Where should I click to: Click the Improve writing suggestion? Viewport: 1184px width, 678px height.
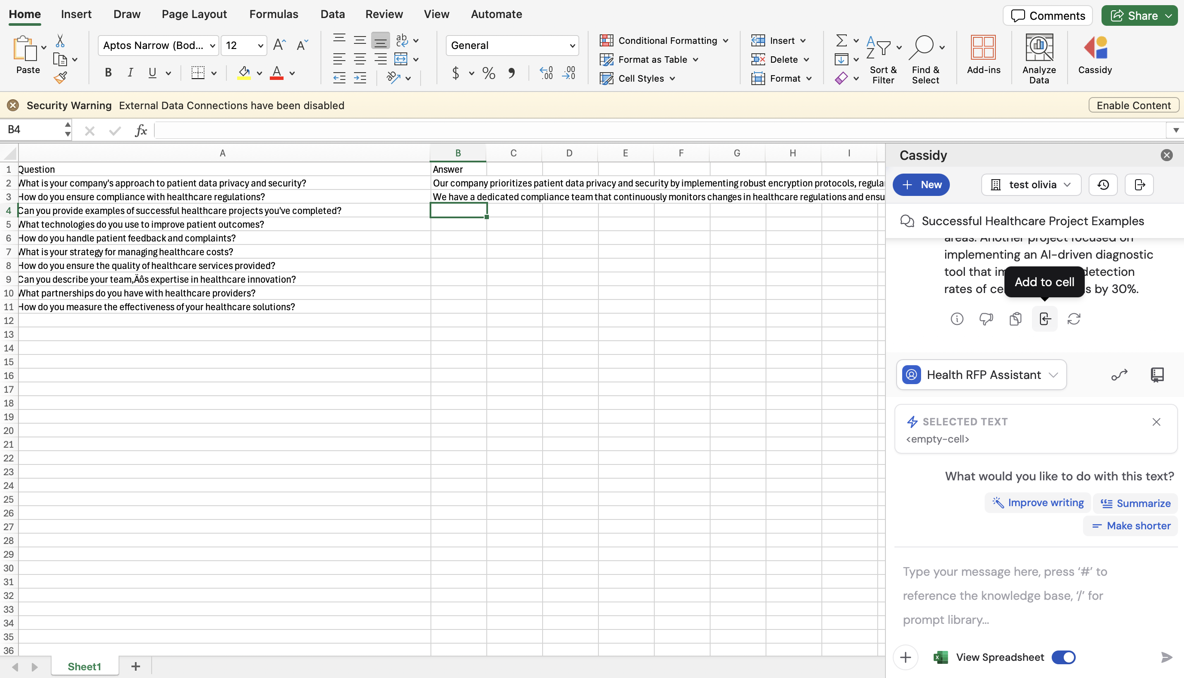[1038, 503]
